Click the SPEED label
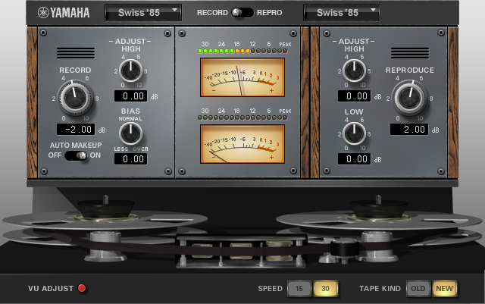485x304 pixels. click(271, 289)
